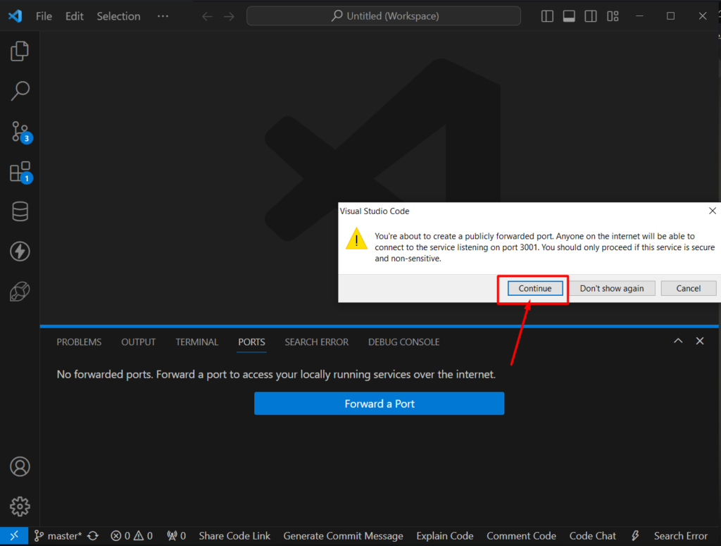The image size is (721, 546).
Task: Open the errors and warnings count indicator
Action: [x=132, y=536]
